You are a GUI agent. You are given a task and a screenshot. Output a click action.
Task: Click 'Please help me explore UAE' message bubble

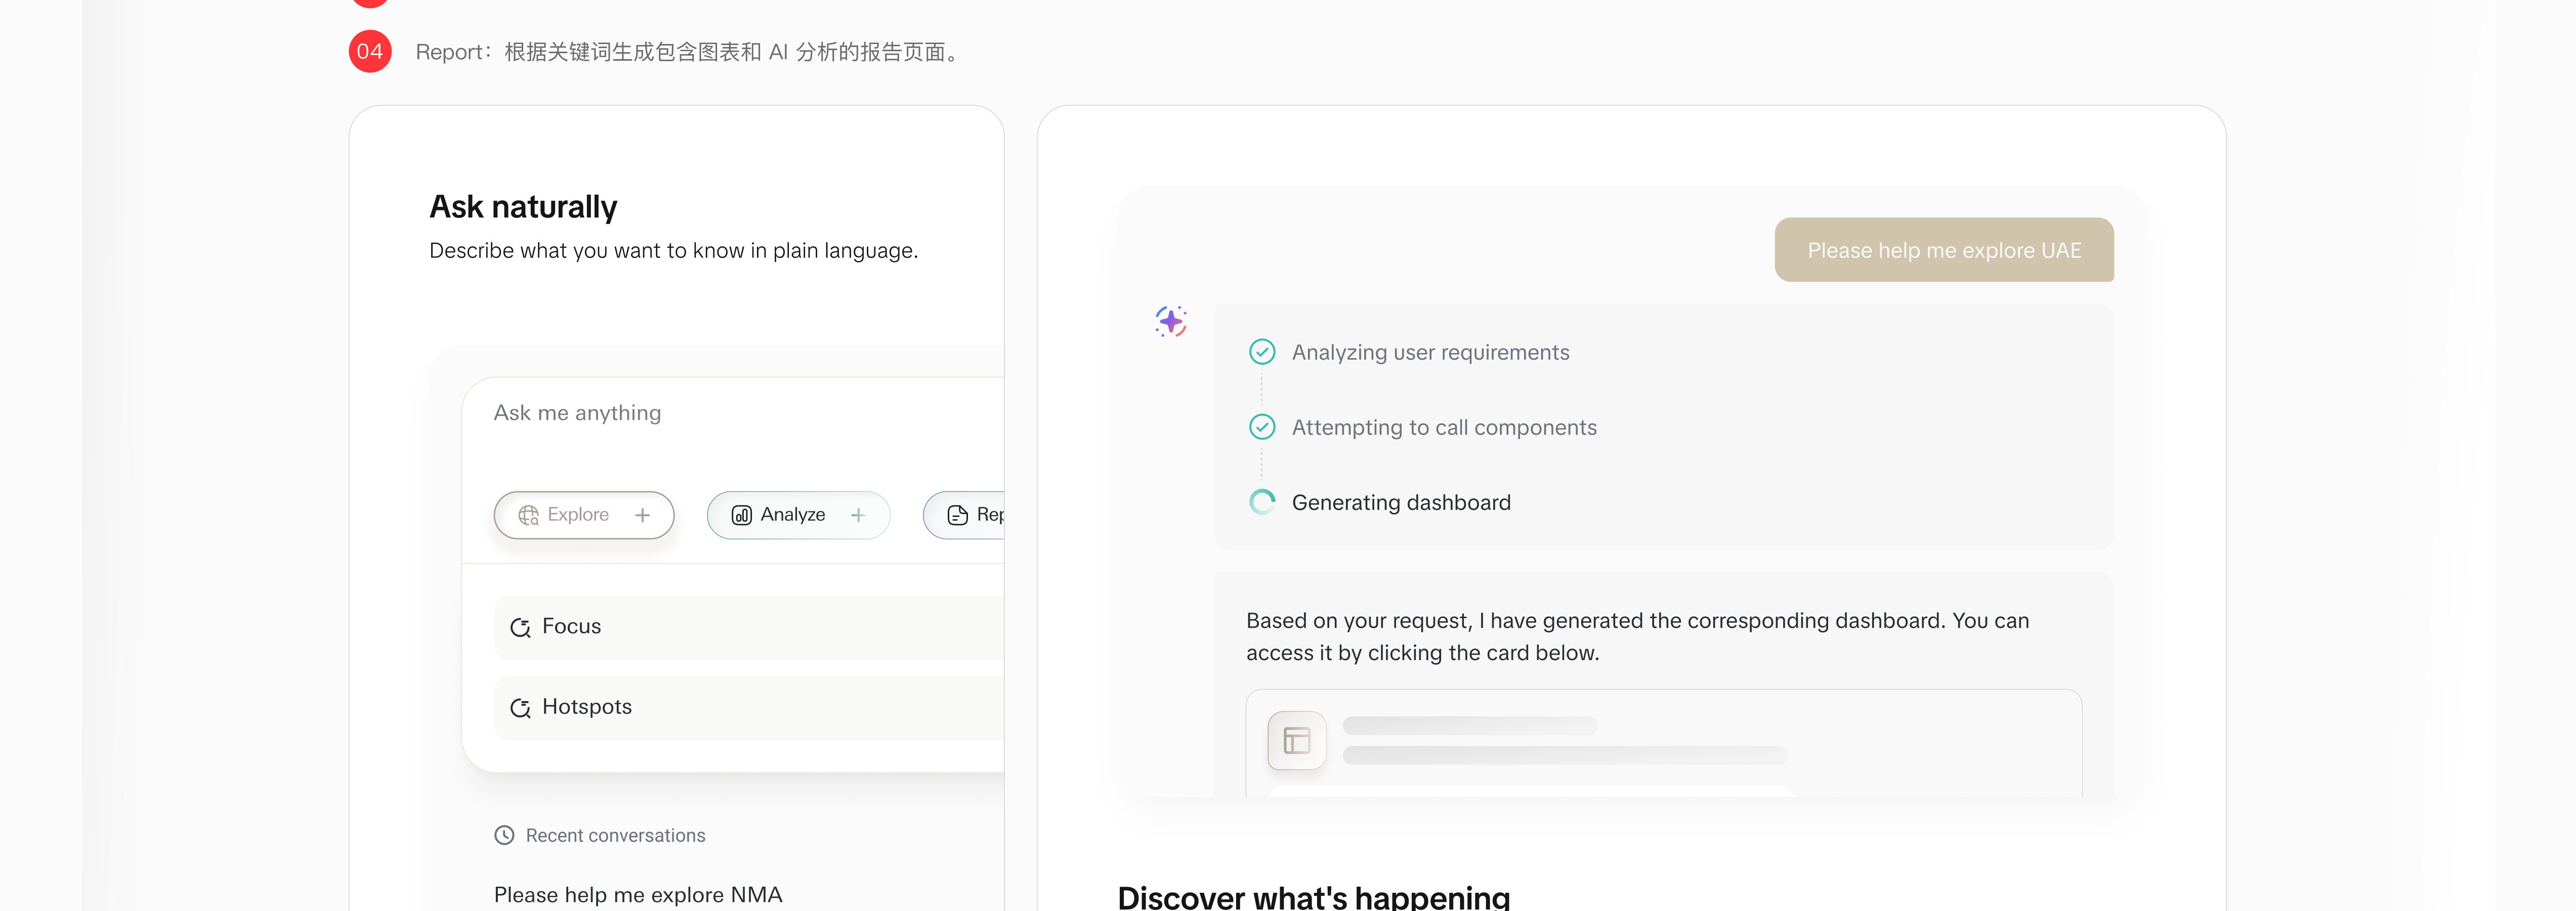point(1944,250)
